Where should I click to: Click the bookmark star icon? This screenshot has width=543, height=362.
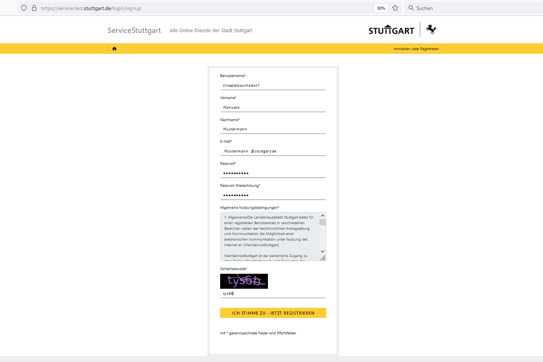(x=395, y=8)
